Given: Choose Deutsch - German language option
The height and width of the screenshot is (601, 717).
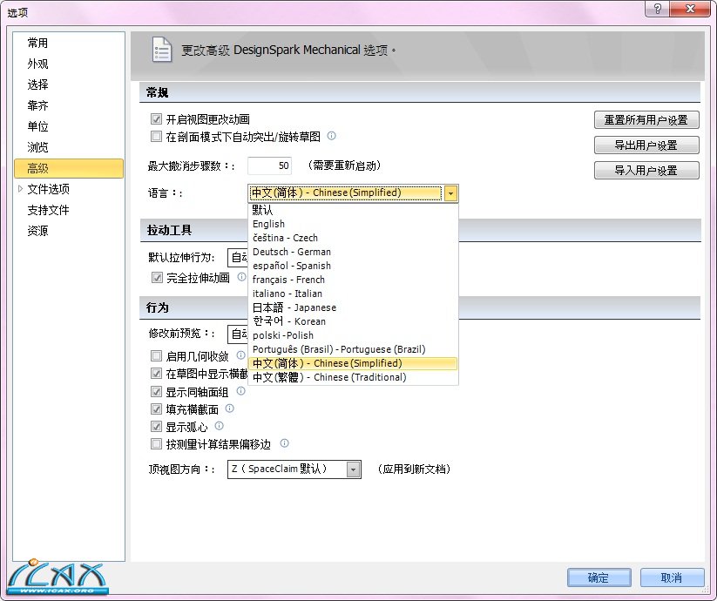Looking at the screenshot, I should 353,252.
